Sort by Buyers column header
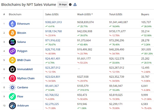 coord(145,14)
